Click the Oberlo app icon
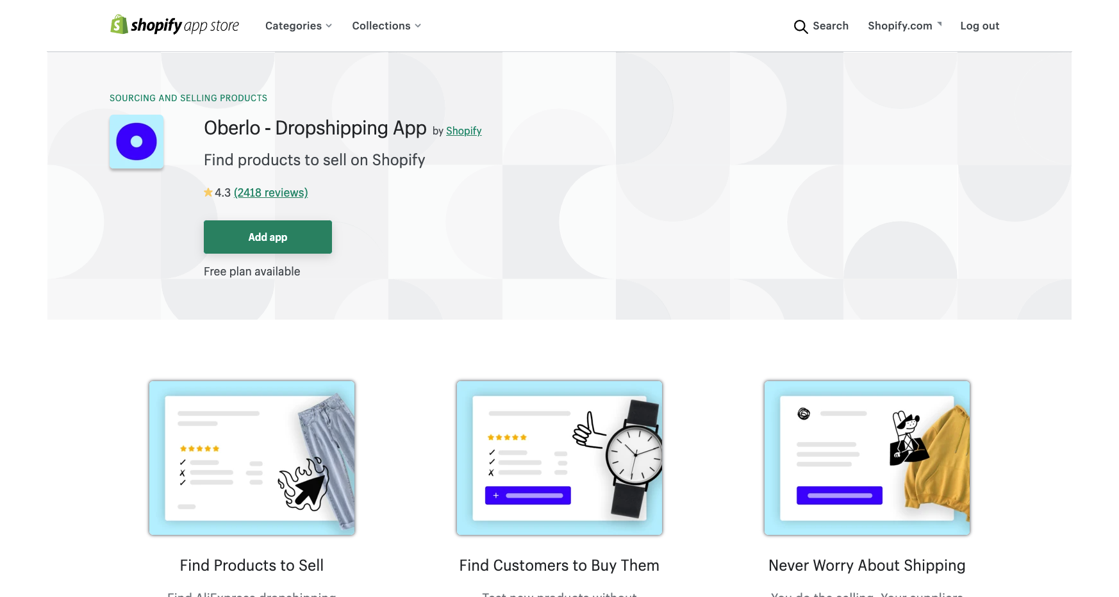 pos(137,142)
